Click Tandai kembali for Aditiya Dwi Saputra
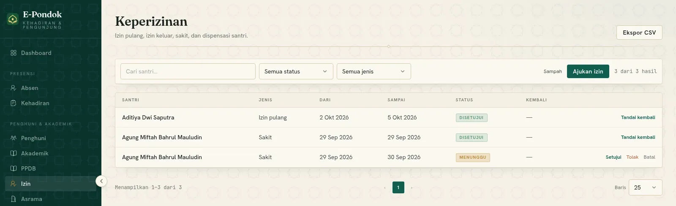This screenshot has height=206, width=676. tap(638, 117)
